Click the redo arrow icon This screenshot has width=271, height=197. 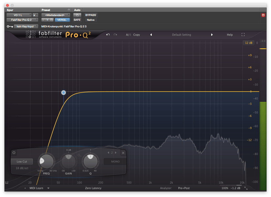(x=115, y=35)
